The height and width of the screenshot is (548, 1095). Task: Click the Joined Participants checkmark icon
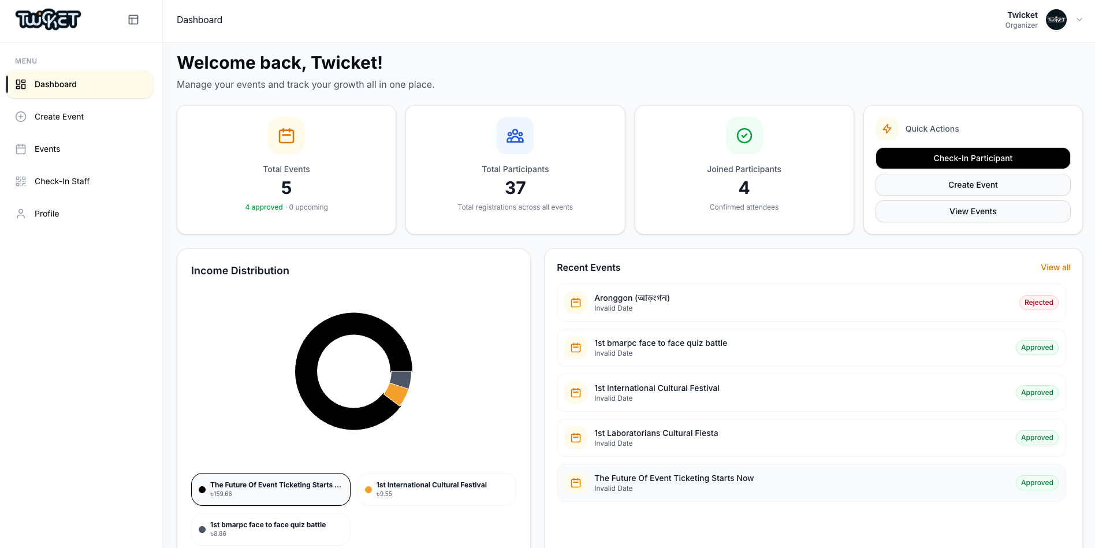coord(744,136)
